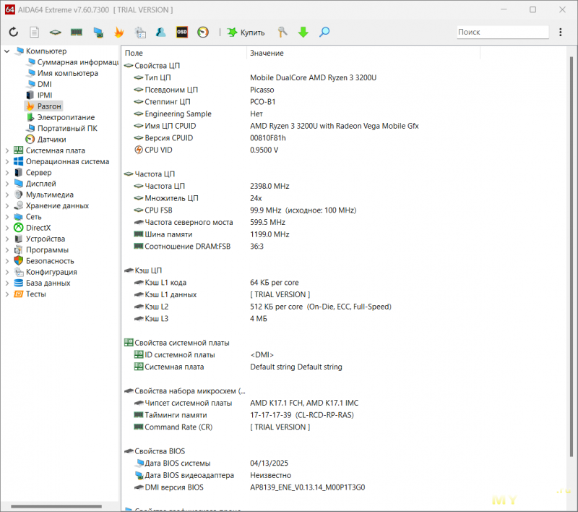Expand the Операционная система node
This screenshot has width=578, height=512.
7,161
